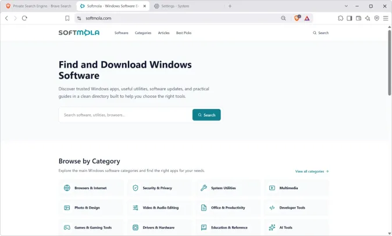Click the zoom magnifier icon in address bar
This screenshot has width=392, height=236.
point(283,18)
